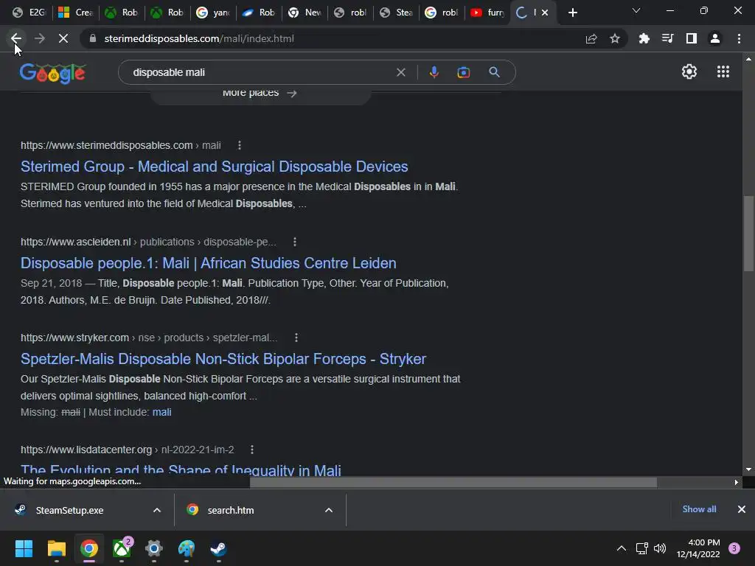Expand the tab search dropdown arrow

pos(636,10)
